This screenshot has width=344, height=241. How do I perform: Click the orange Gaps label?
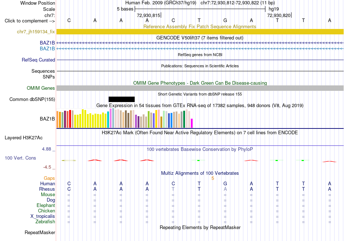49,178
